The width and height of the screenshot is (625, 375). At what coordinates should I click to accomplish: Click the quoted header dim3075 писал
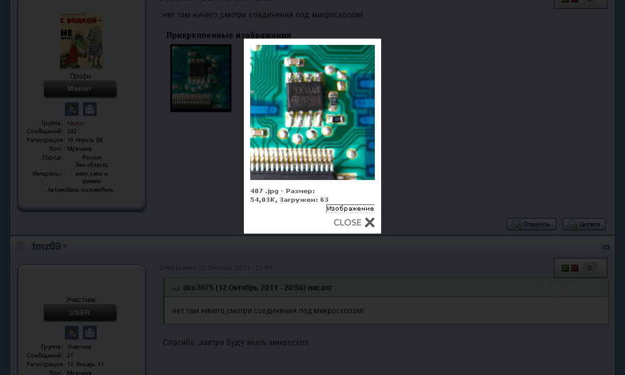[258, 288]
